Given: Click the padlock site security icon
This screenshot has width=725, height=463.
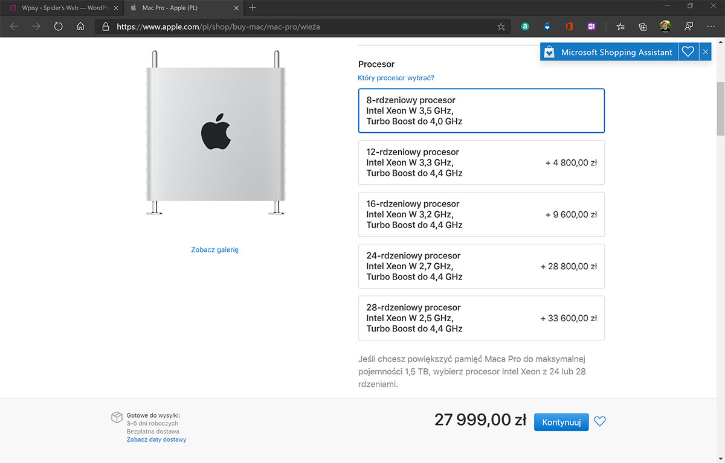Looking at the screenshot, I should pos(106,27).
